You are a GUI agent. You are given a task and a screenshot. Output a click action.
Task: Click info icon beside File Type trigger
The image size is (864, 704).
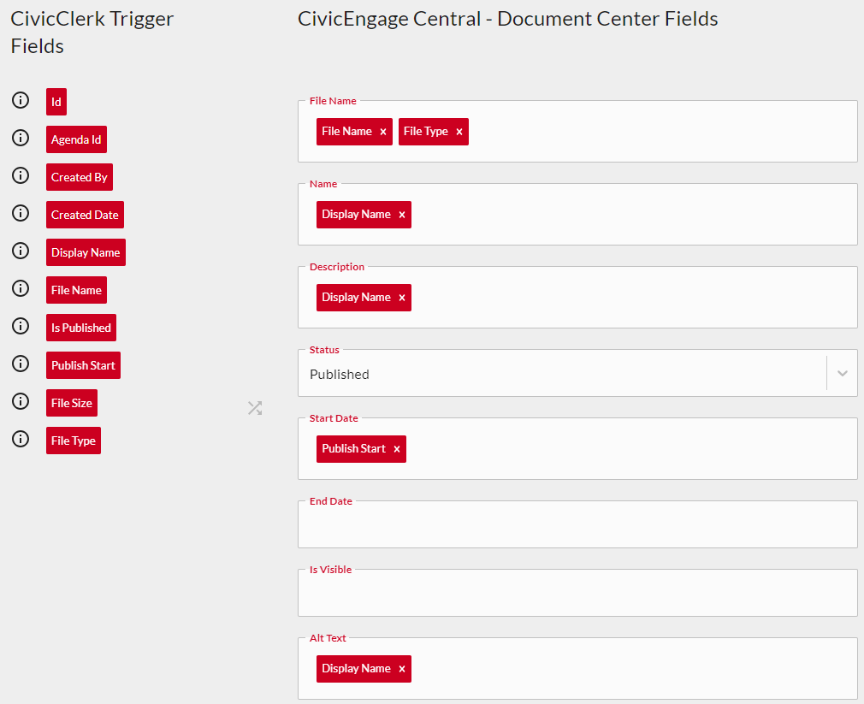point(21,439)
